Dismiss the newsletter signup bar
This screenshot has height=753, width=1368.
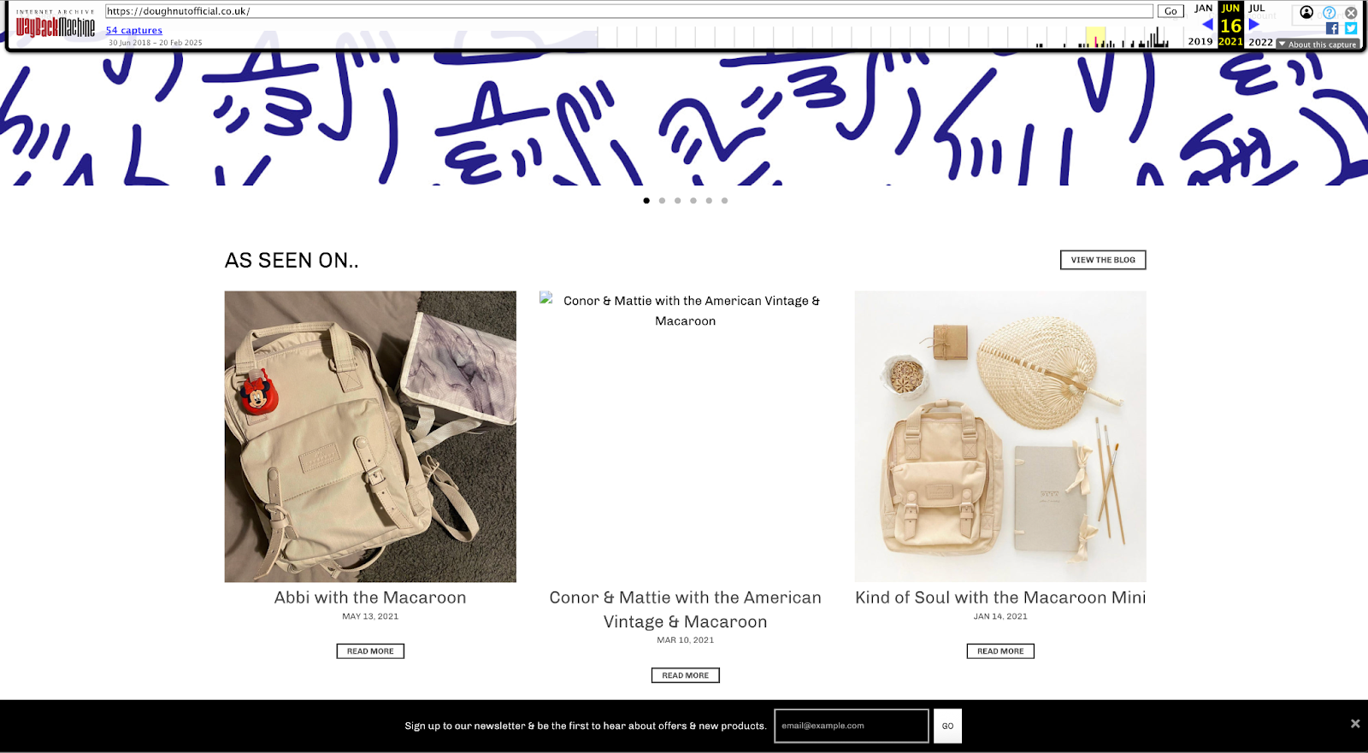(x=1355, y=724)
